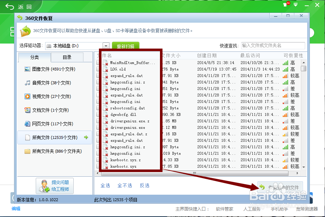Click the web page files icon
The width and height of the screenshot is (325, 217).
(27, 124)
